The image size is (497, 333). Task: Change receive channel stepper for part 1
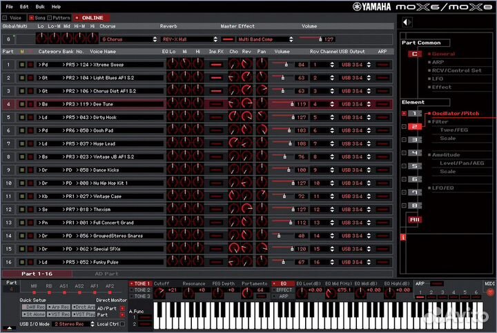click(332, 65)
